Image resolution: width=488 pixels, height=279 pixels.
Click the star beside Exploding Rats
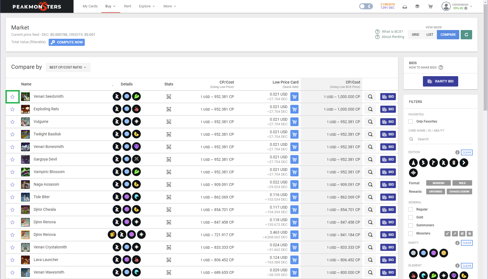pos(13,109)
